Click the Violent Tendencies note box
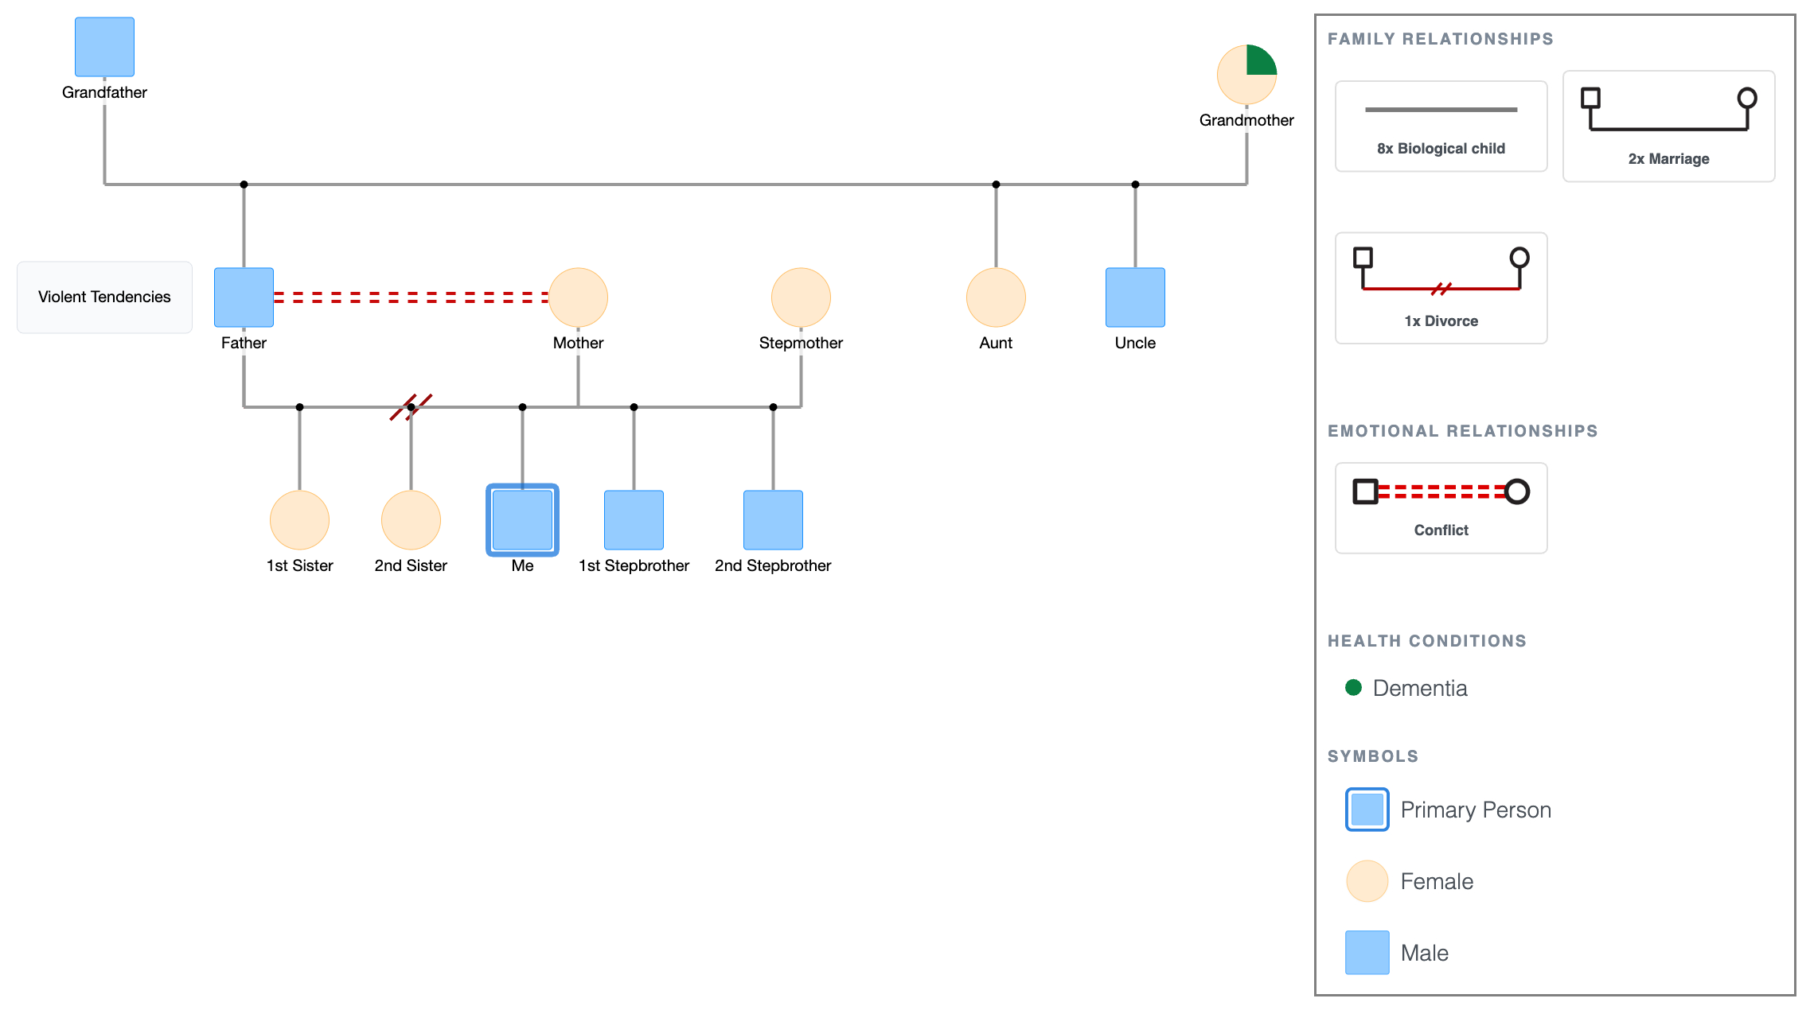This screenshot has width=1810, height=1010. 104,297
